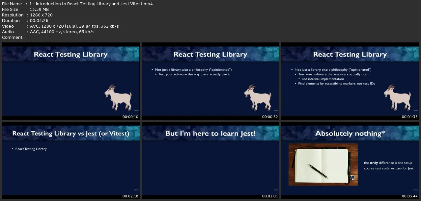Click the 00:02:18 timestamp
Screen dimensions: 421x201
[130, 196]
